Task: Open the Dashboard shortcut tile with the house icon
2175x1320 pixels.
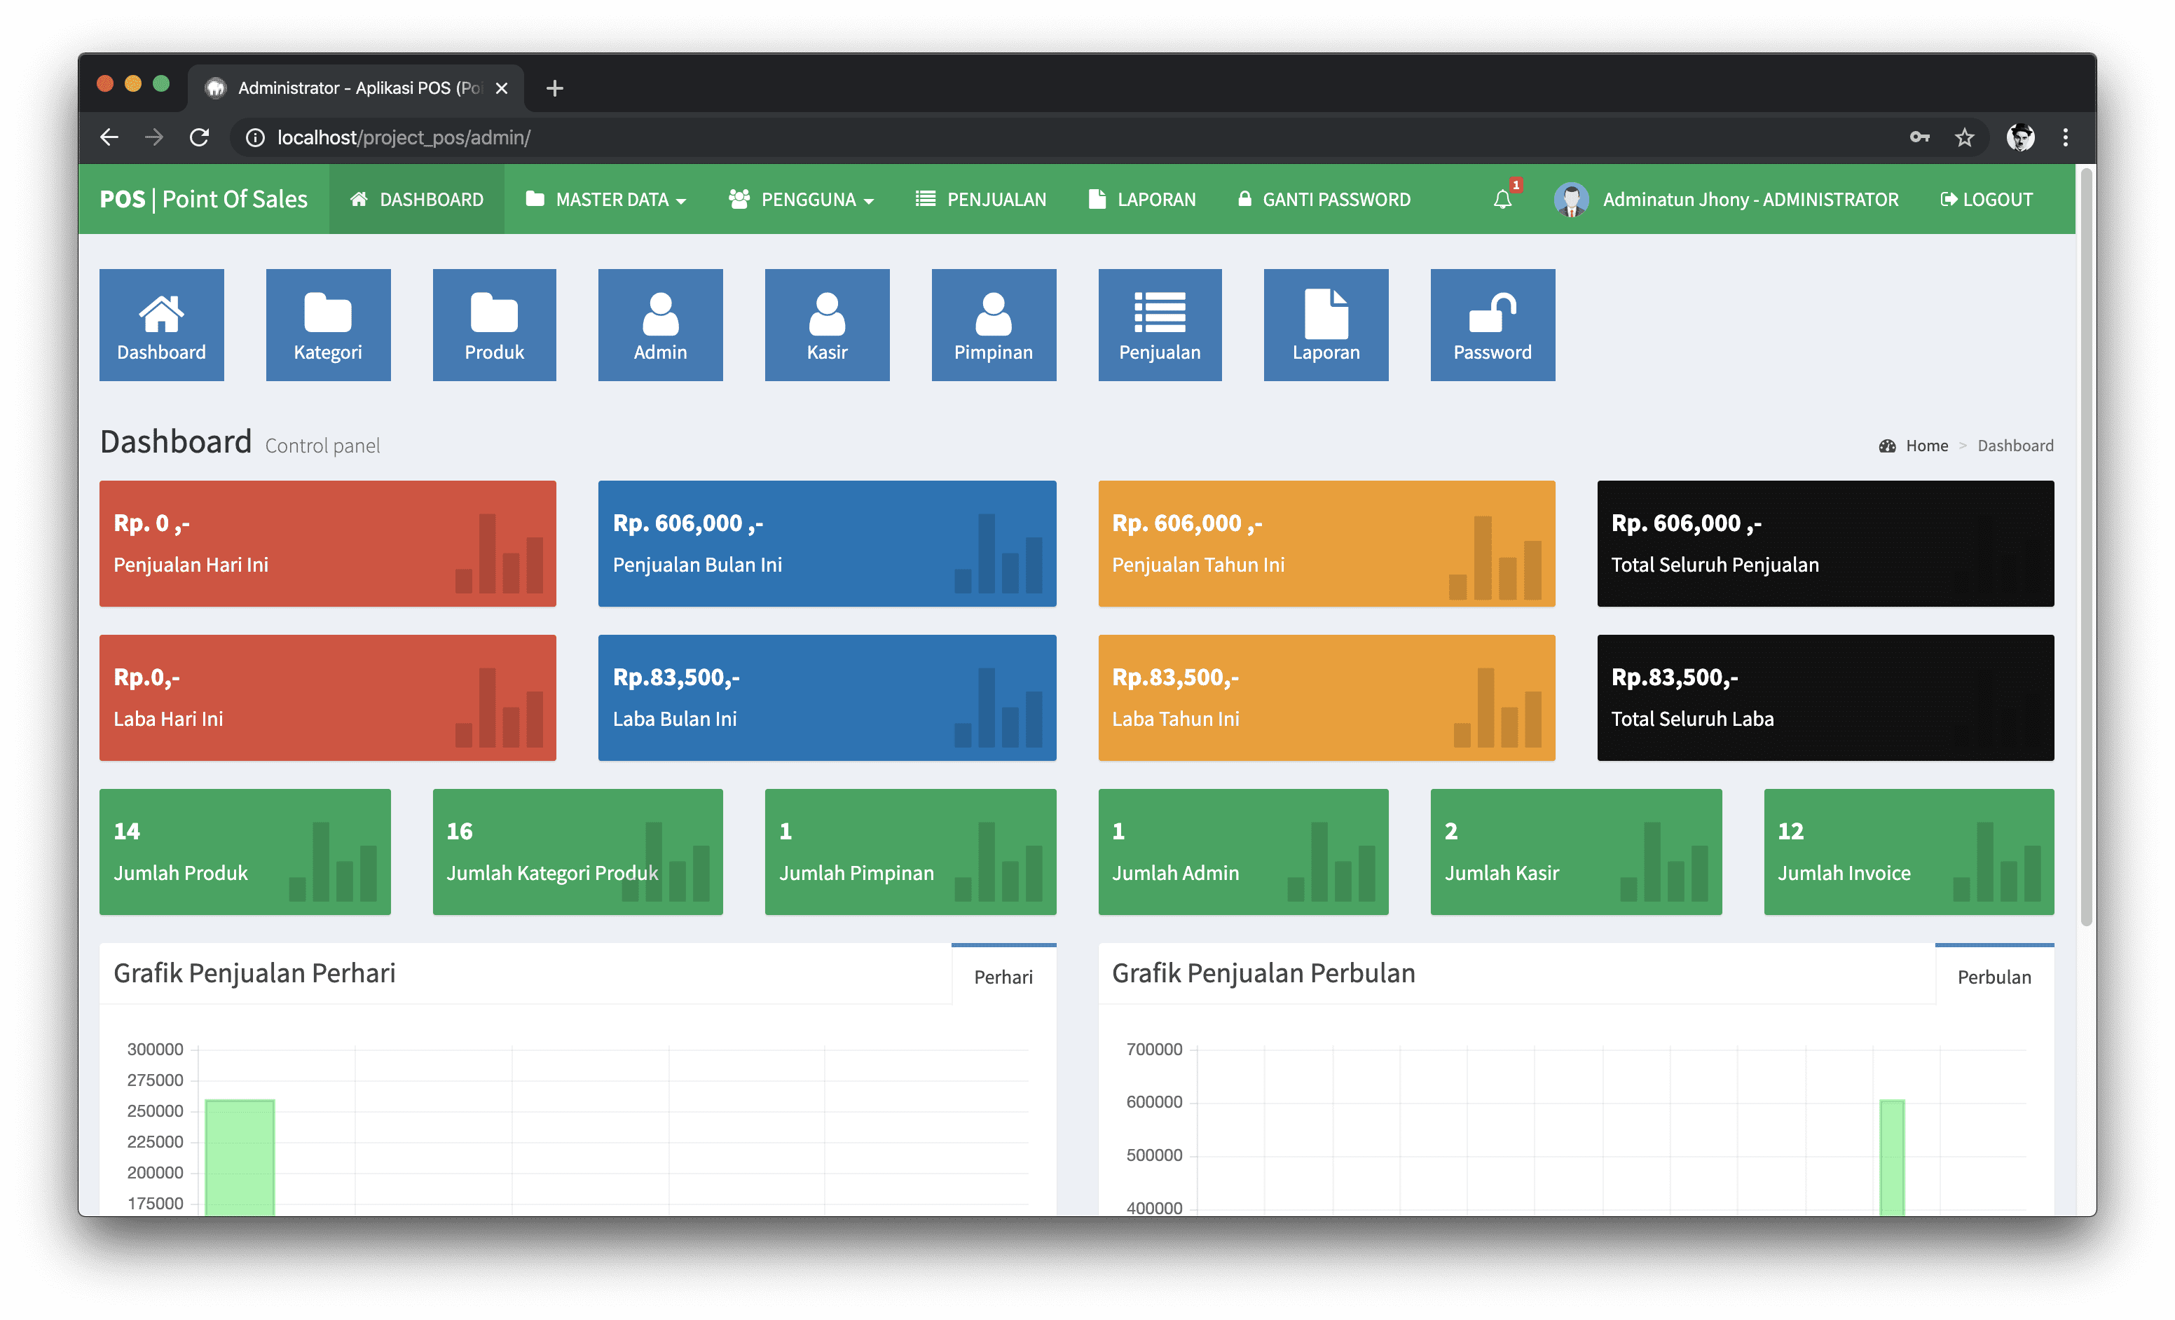Action: (162, 324)
